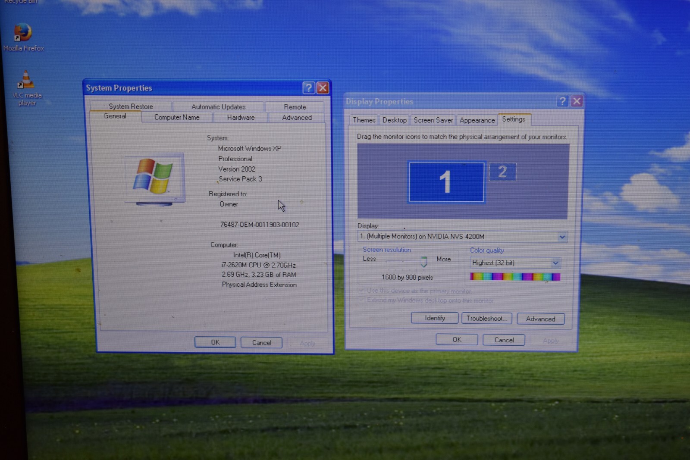Switch to the Automatic Updates tab
The height and width of the screenshot is (460, 690).
coord(218,106)
